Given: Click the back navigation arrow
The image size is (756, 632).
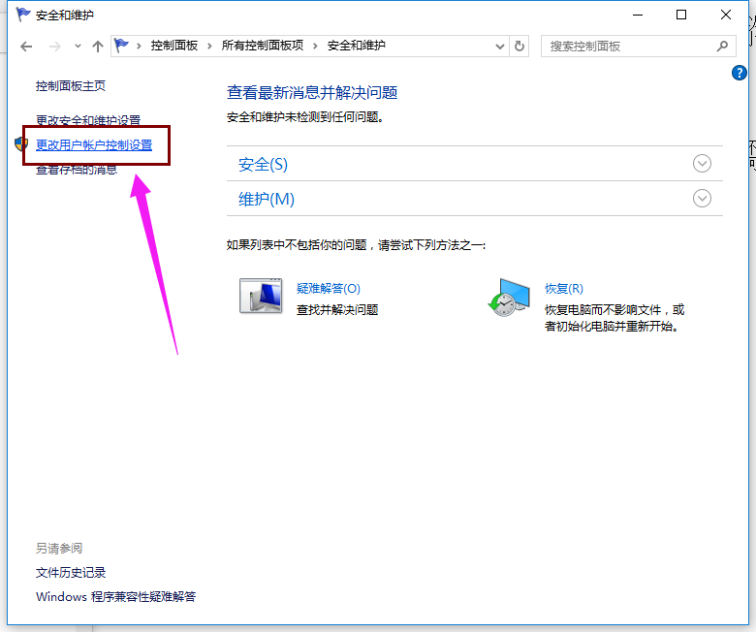Looking at the screenshot, I should (27, 47).
